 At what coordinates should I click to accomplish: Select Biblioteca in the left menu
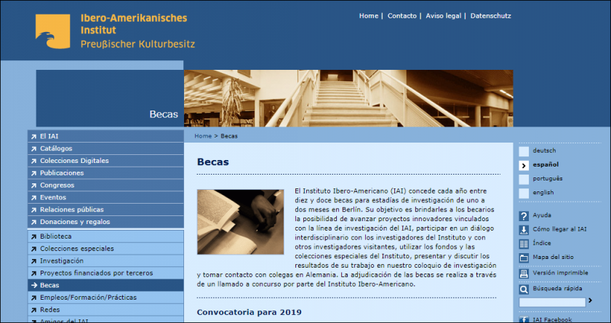pos(105,236)
